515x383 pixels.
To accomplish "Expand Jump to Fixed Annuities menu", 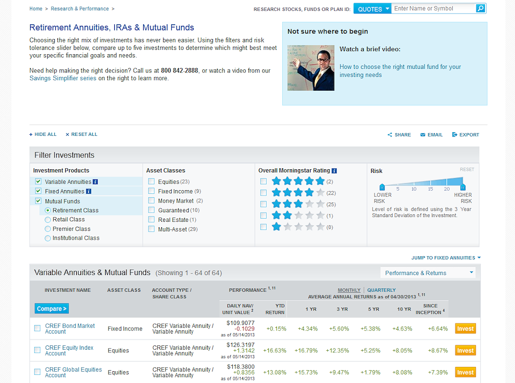I will tap(446, 258).
